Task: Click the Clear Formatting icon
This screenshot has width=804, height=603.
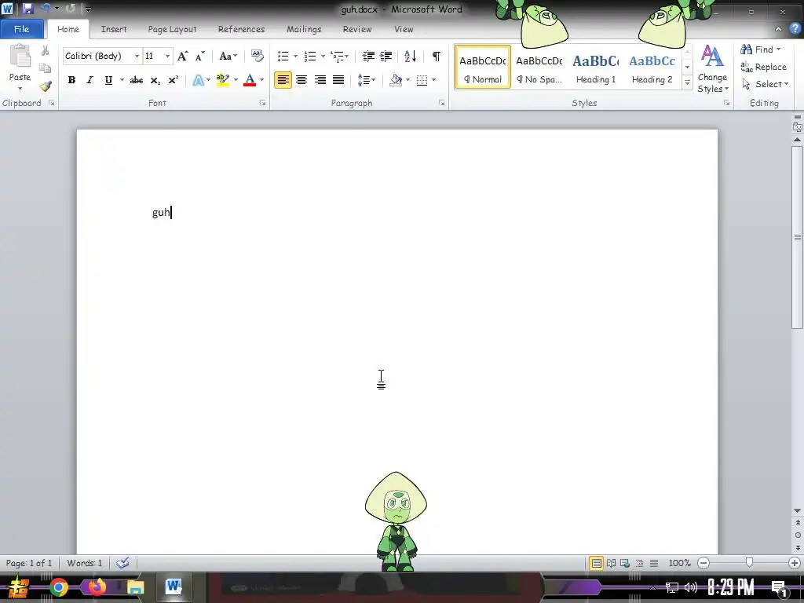Action: (258, 56)
